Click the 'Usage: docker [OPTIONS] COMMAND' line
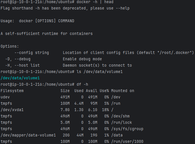The height and width of the screenshot is (144, 195). pyautogui.click(x=37, y=21)
